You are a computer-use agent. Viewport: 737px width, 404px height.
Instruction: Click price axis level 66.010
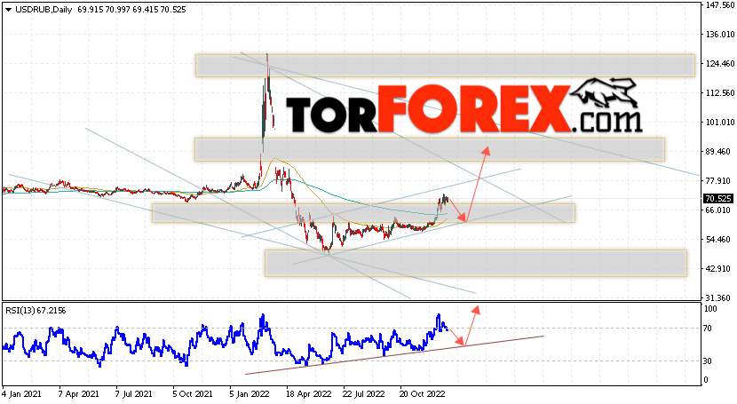(x=717, y=210)
